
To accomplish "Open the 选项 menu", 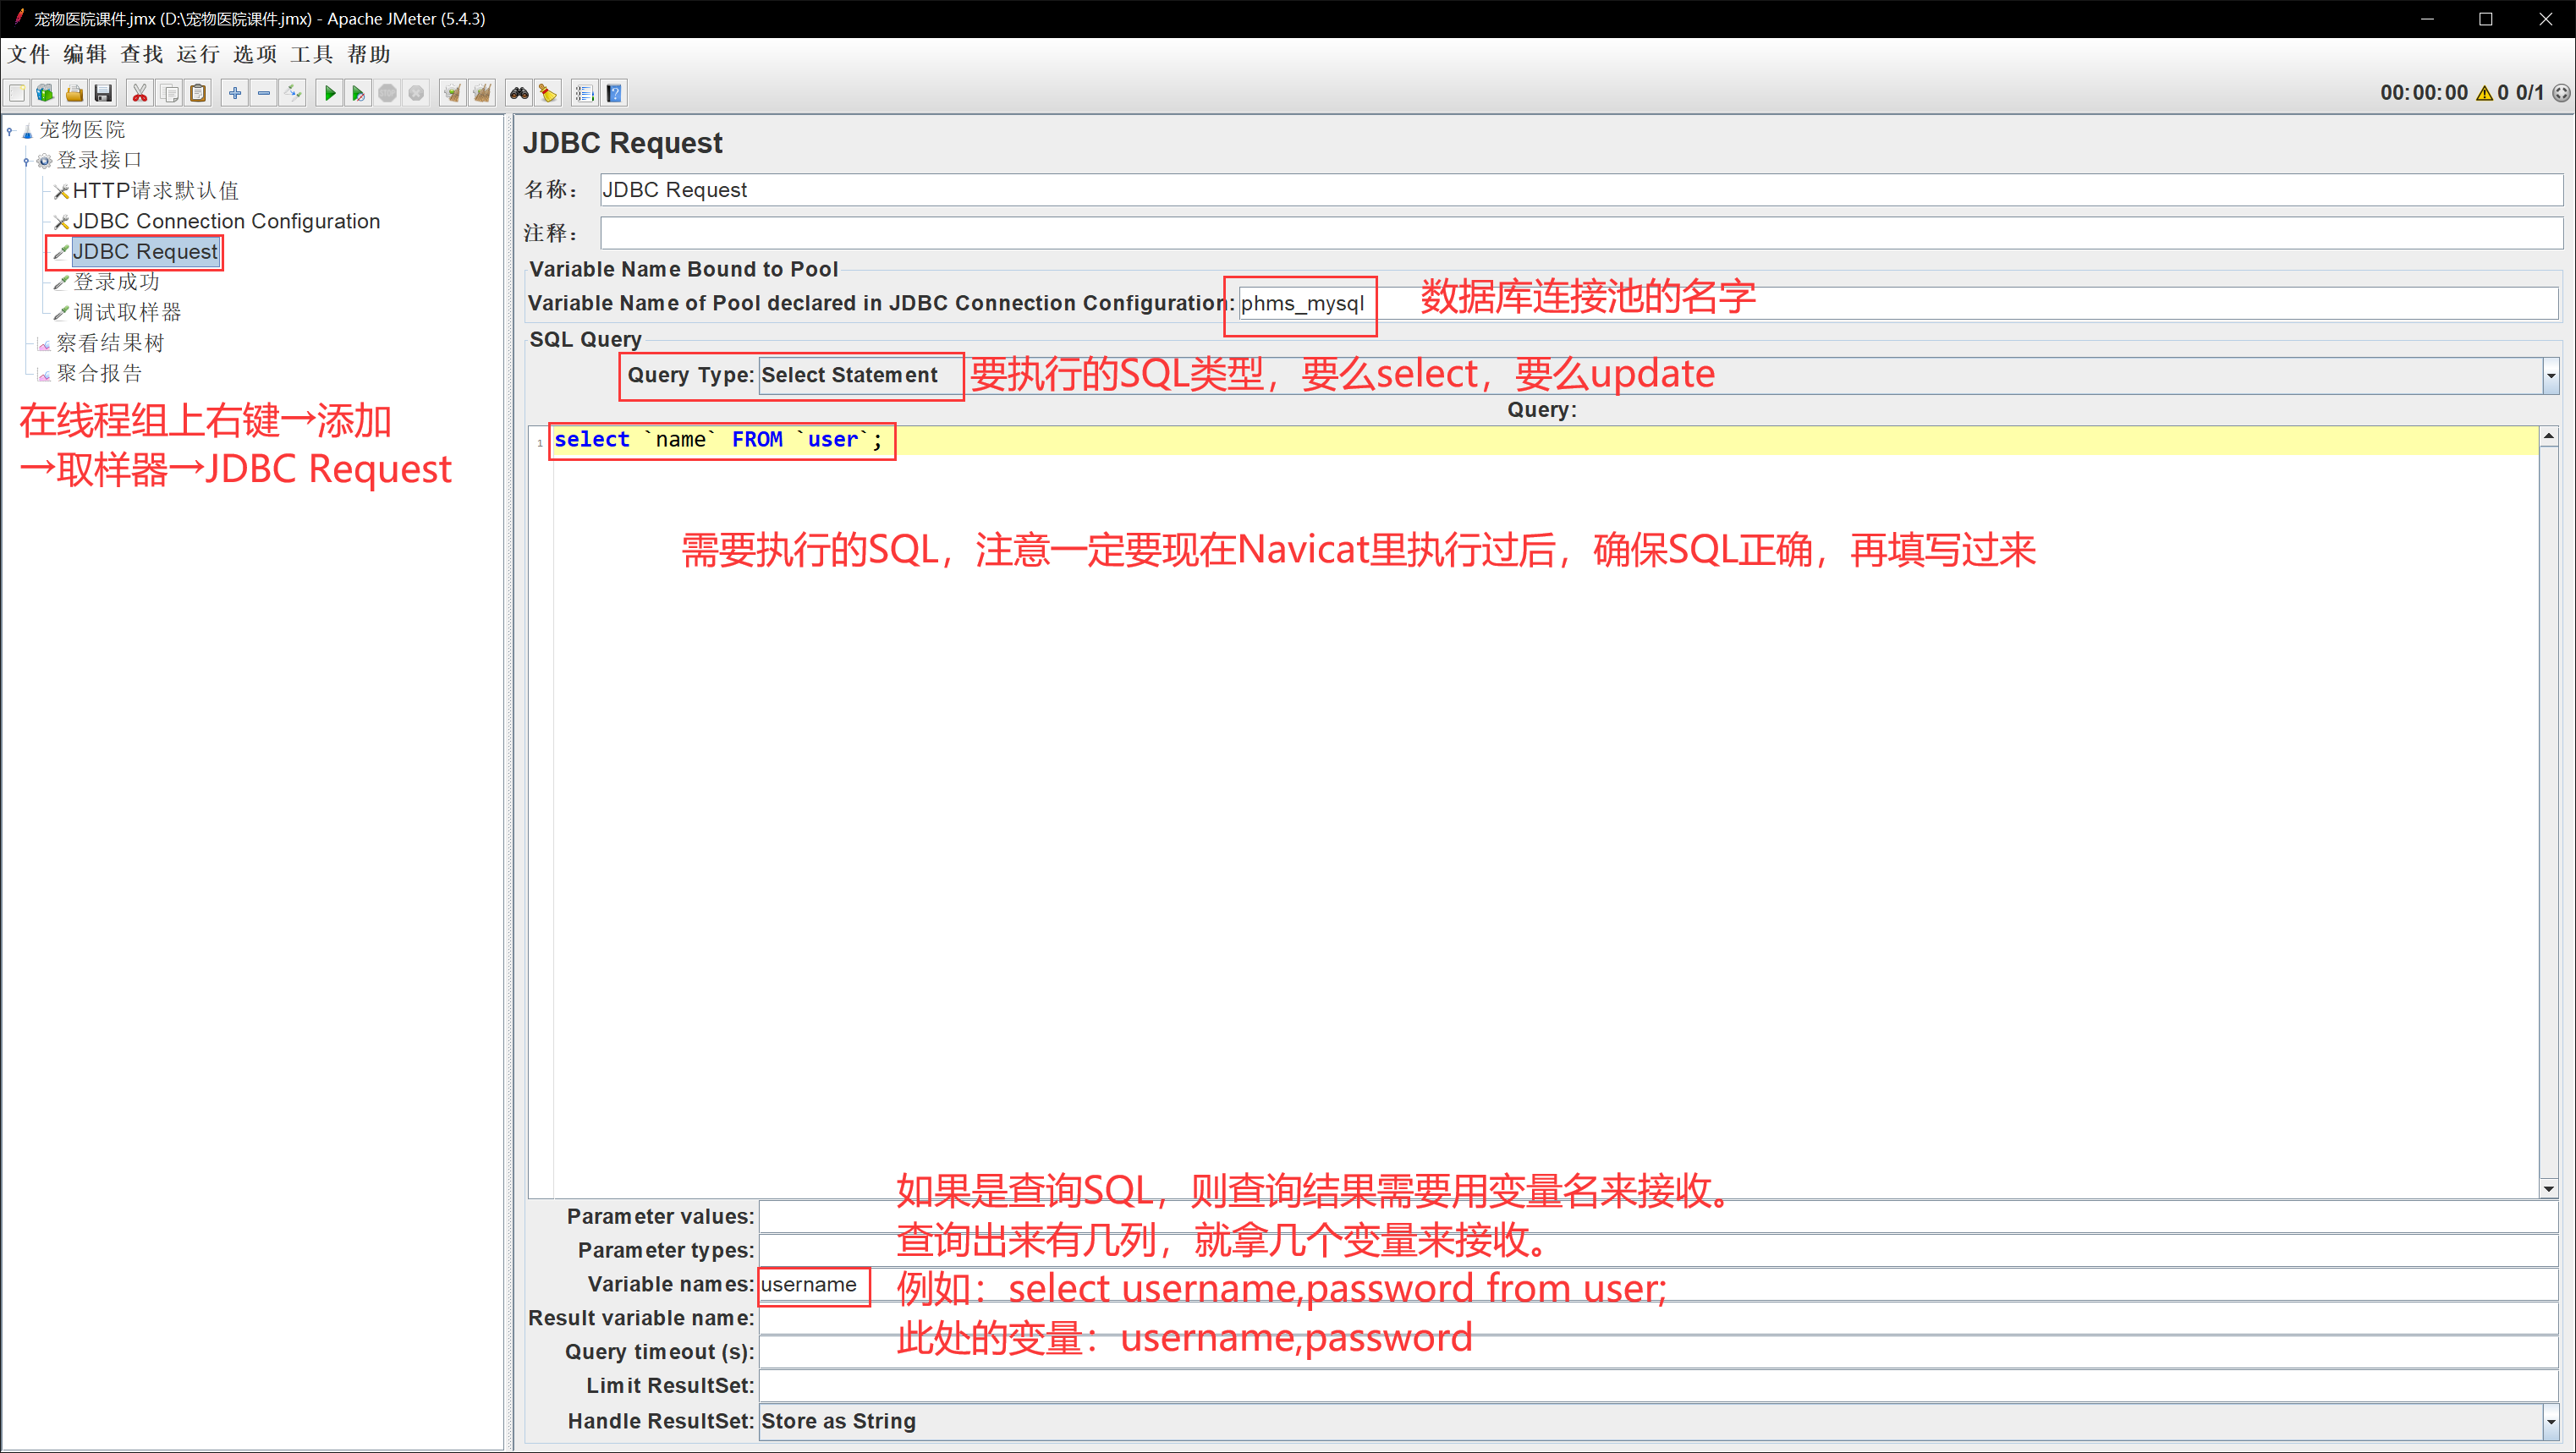I will (254, 54).
